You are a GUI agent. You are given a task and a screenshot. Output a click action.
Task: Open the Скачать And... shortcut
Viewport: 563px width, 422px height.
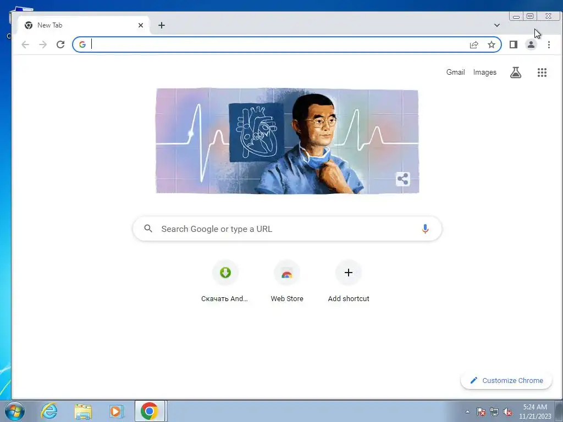tap(225, 281)
